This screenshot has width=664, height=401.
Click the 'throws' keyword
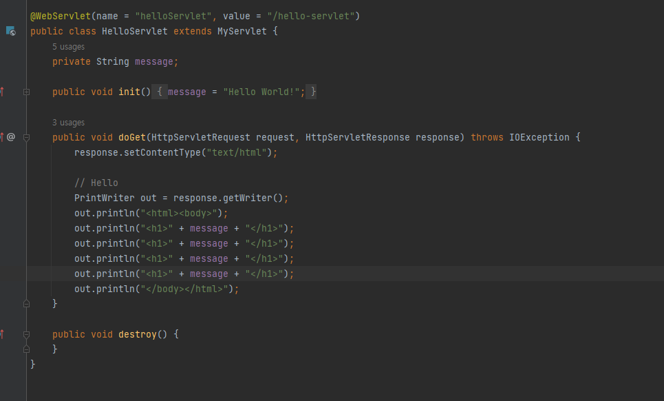coord(487,137)
